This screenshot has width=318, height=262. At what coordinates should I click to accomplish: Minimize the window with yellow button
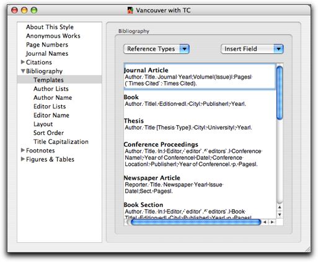[24, 10]
